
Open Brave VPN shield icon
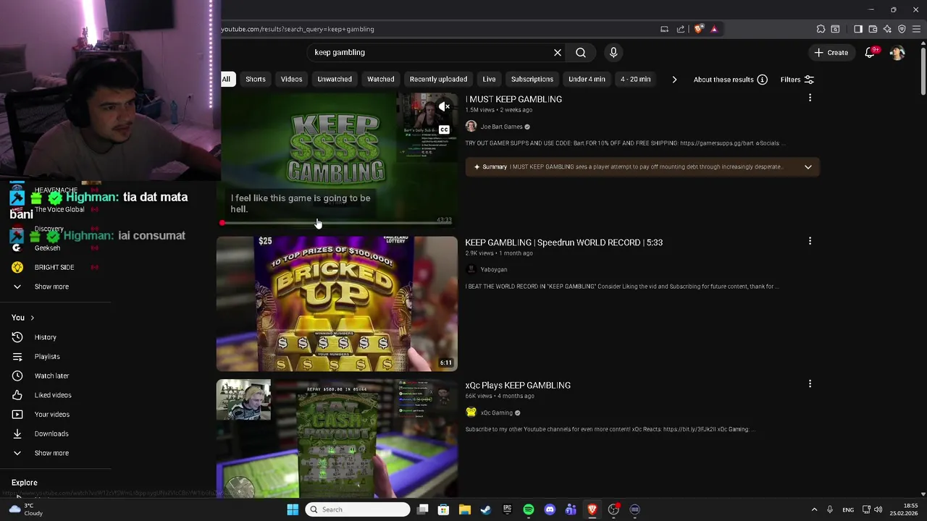[x=902, y=29]
